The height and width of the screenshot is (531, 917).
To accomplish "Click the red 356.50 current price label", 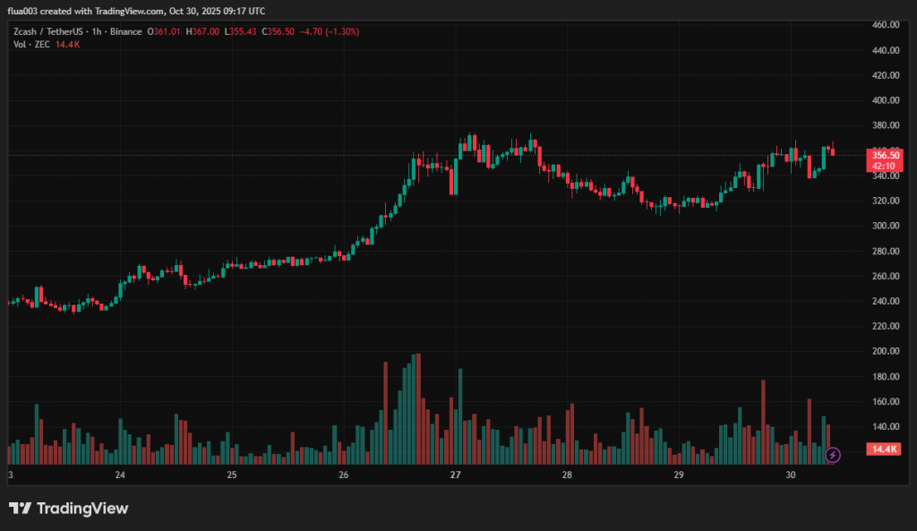I will [886, 155].
